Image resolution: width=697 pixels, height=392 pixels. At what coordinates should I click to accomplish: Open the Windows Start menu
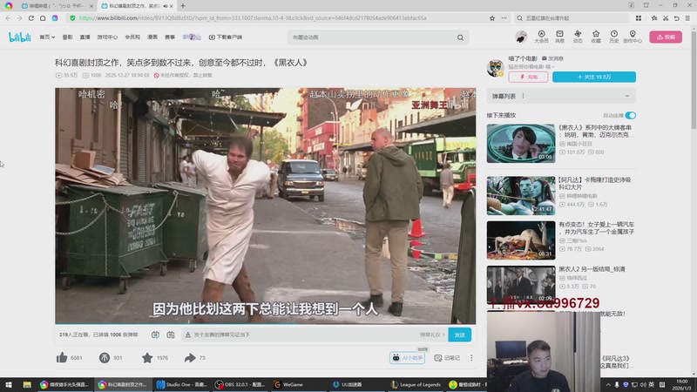[x=8, y=385]
